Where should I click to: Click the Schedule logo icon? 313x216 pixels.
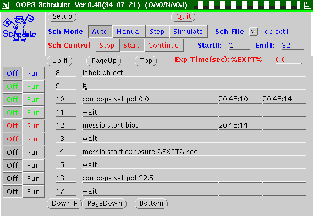pos(19,27)
